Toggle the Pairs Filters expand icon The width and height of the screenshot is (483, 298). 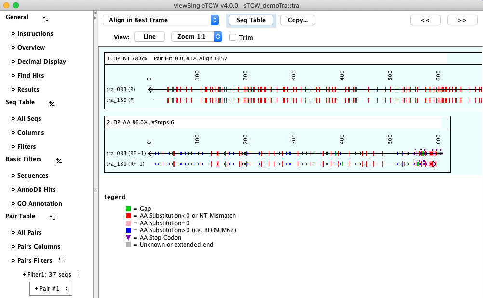61,261
